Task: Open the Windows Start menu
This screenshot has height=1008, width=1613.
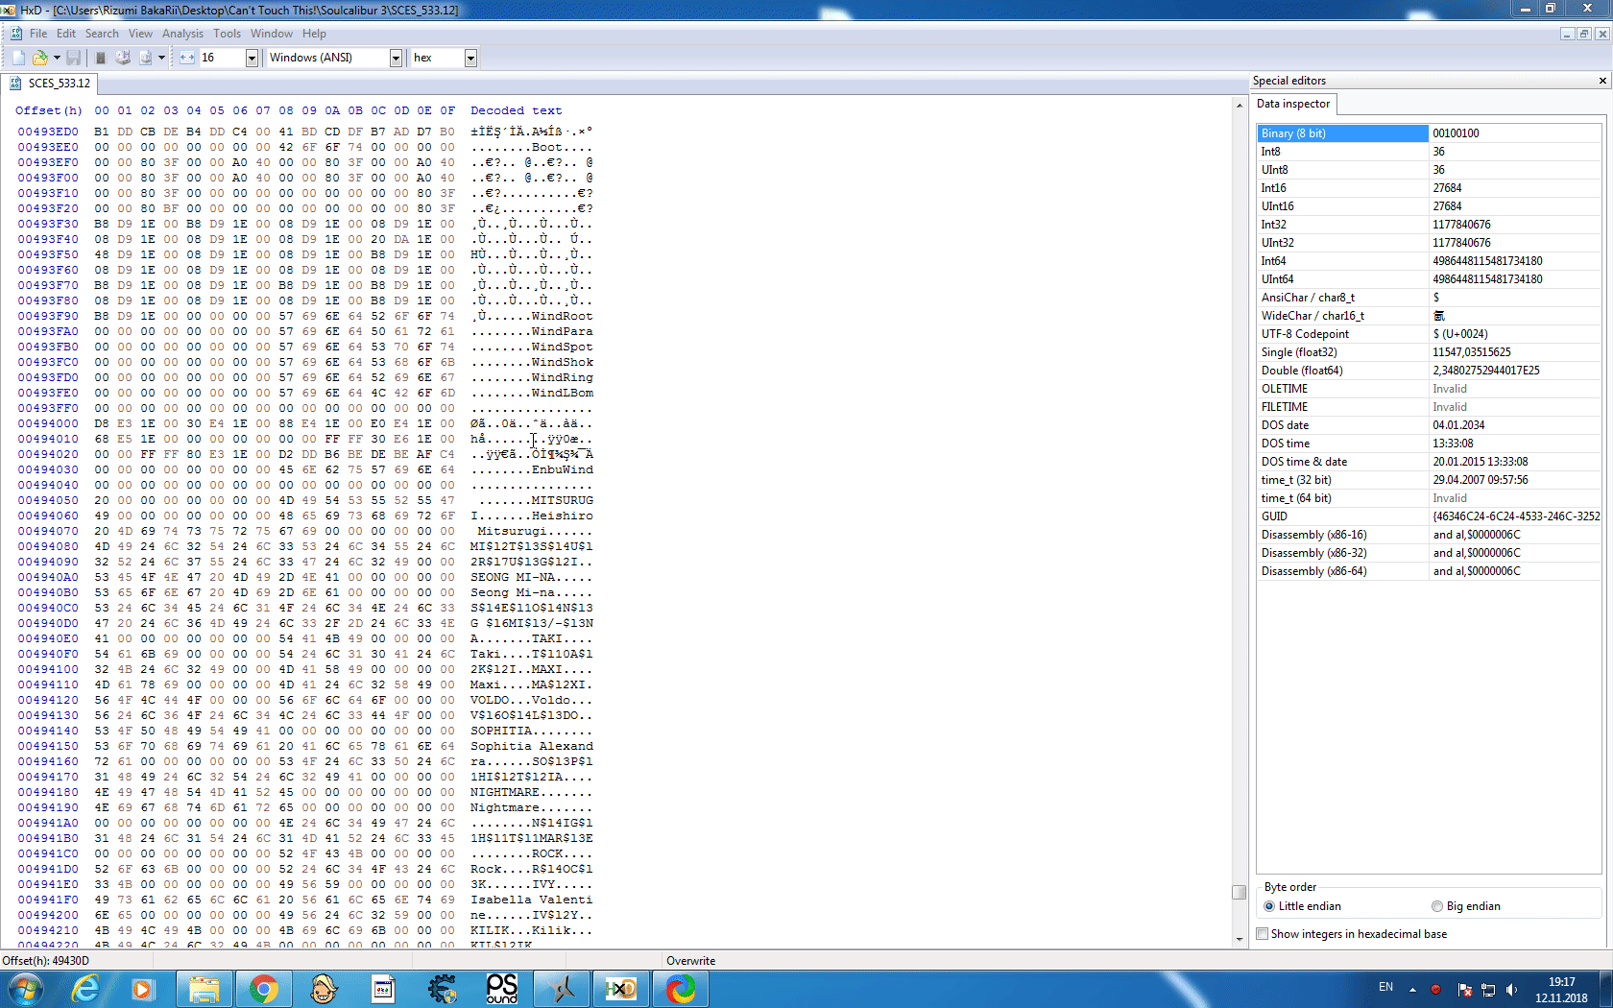Action: [x=24, y=989]
